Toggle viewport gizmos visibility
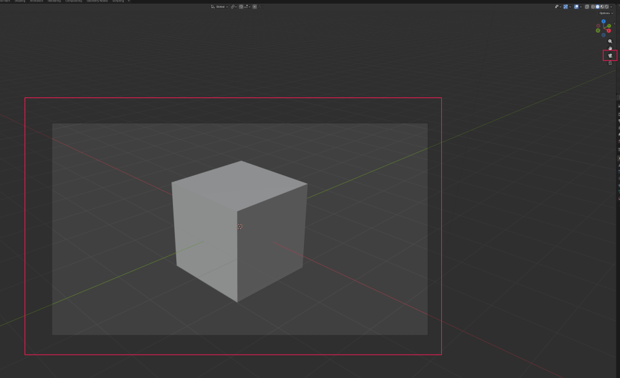The image size is (620, 378). 566,7
